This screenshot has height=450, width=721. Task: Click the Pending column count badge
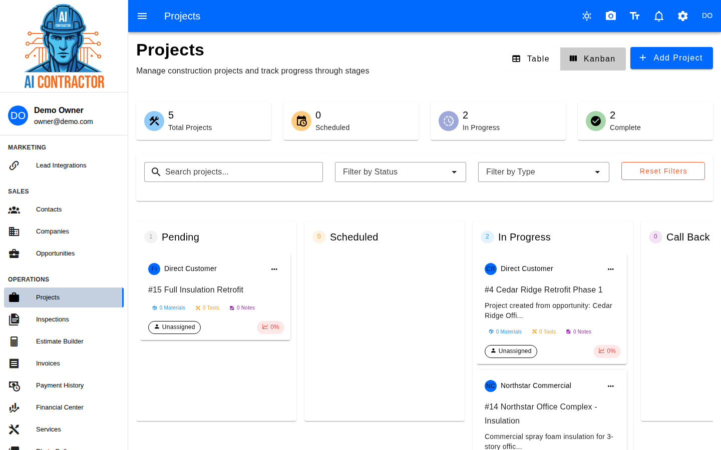pos(151,237)
